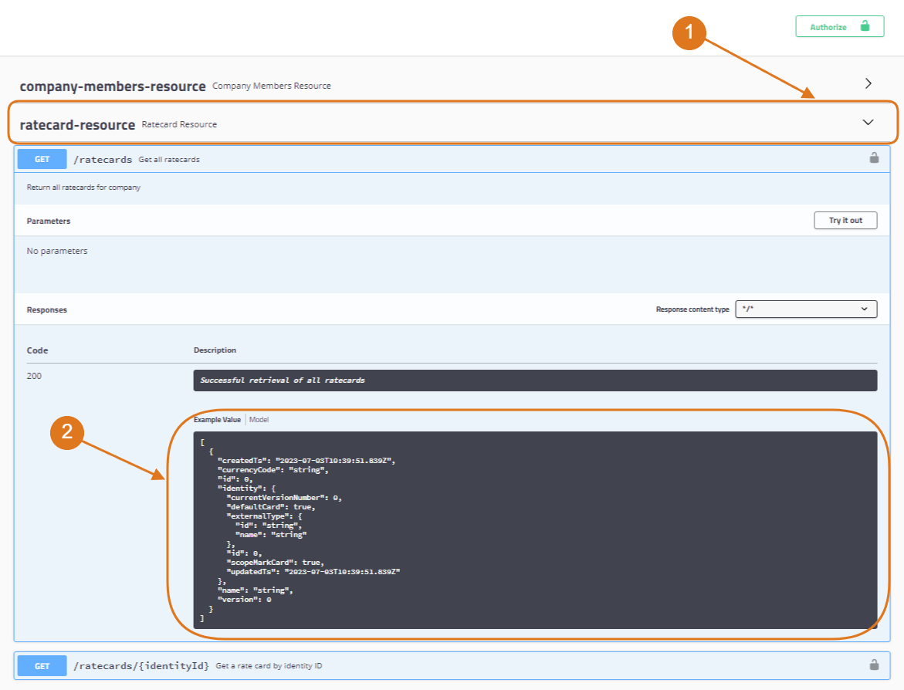Click 'Get a rate card by identity ID' summary
The image size is (904, 690).
(269, 666)
